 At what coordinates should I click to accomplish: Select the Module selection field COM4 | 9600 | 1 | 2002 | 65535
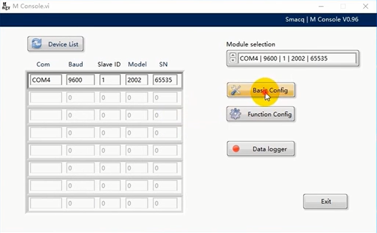point(297,58)
